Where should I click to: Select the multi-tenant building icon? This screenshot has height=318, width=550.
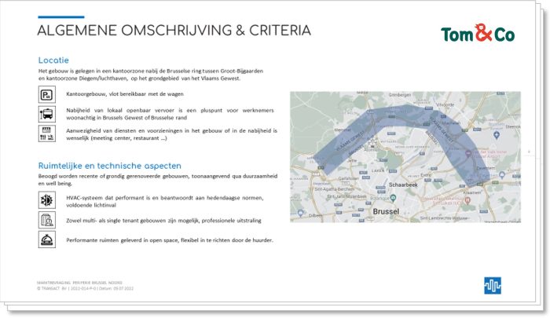click(x=46, y=220)
